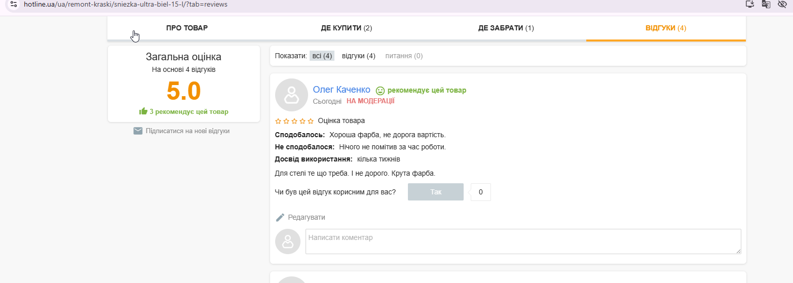Click the НА МОДЕРАЦІЇ status label

tap(370, 101)
